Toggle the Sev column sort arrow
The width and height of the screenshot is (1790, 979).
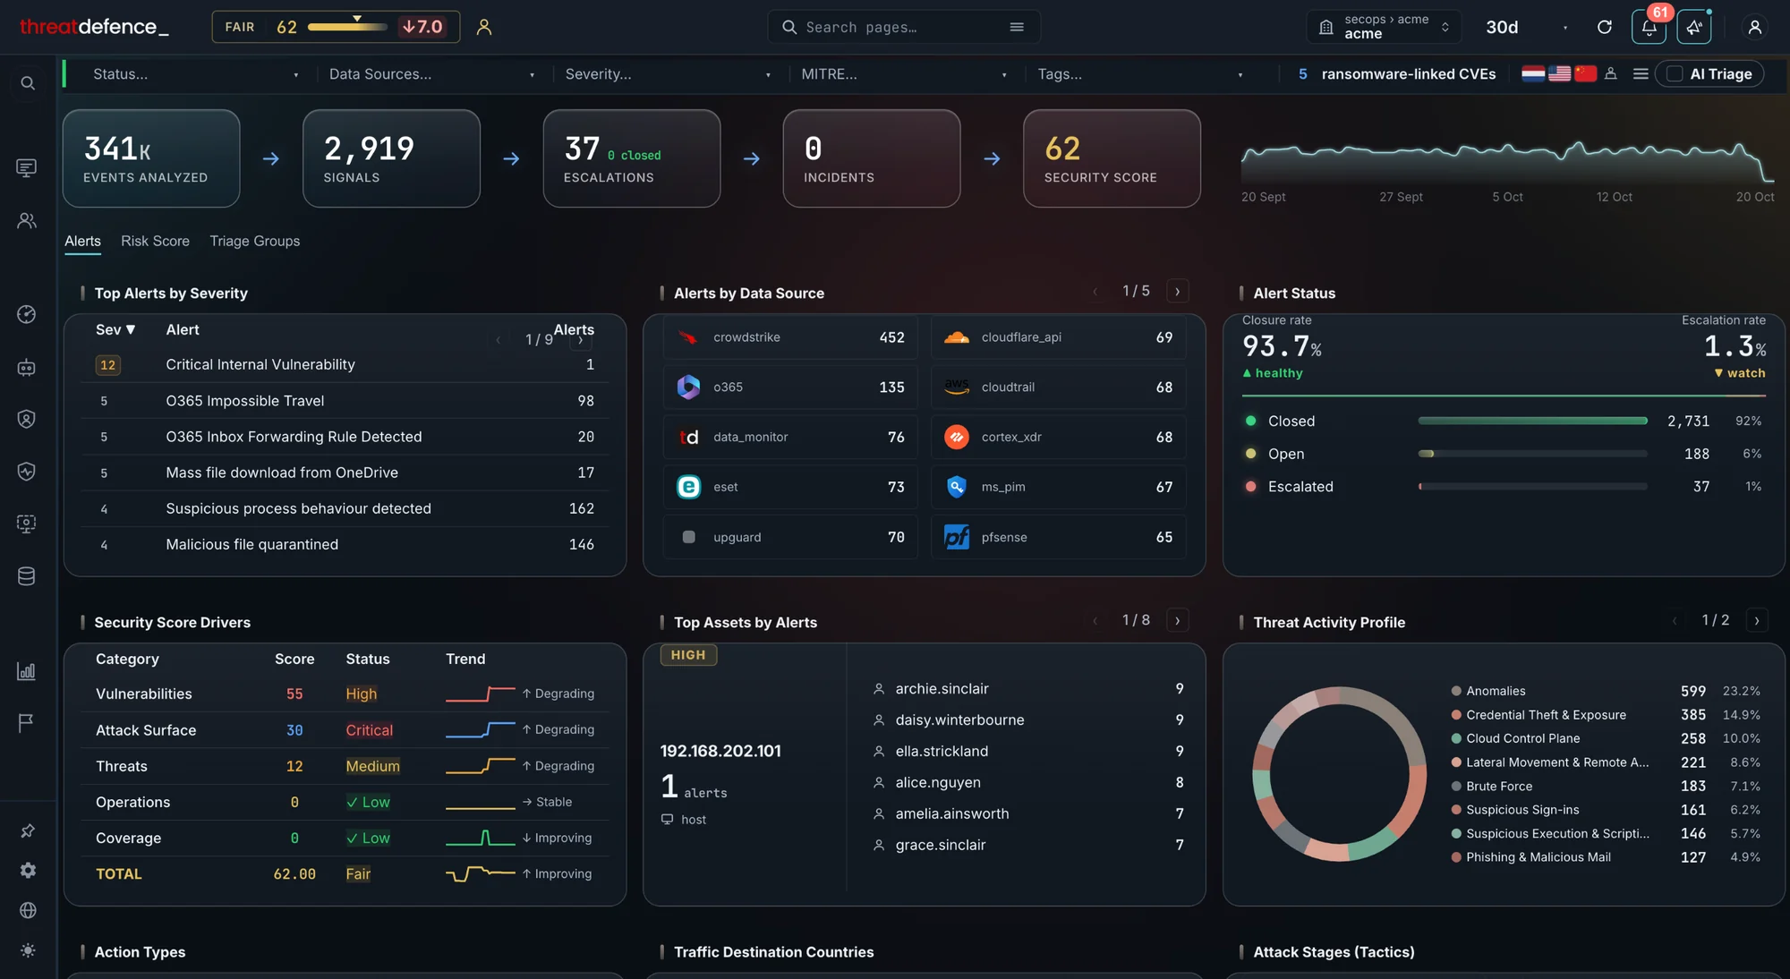click(x=131, y=329)
